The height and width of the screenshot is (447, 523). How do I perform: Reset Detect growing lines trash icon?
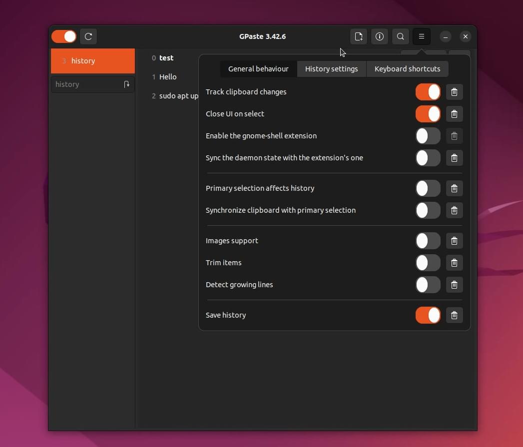click(x=454, y=285)
